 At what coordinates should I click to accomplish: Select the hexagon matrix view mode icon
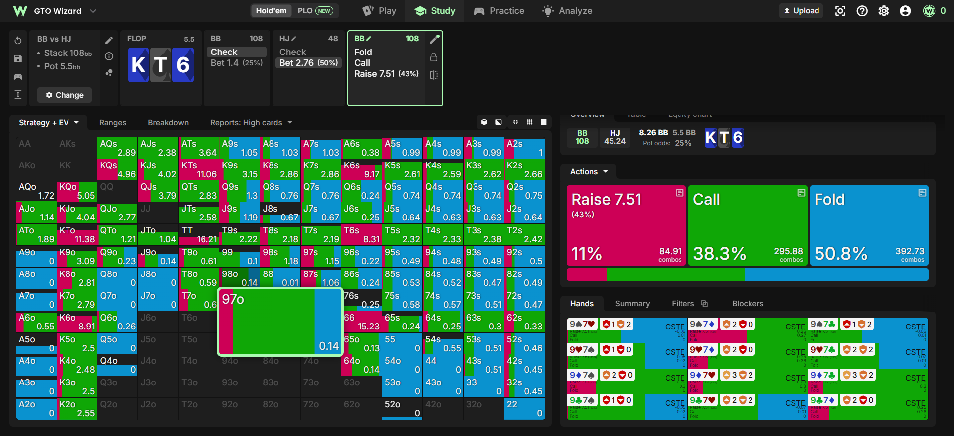click(484, 122)
